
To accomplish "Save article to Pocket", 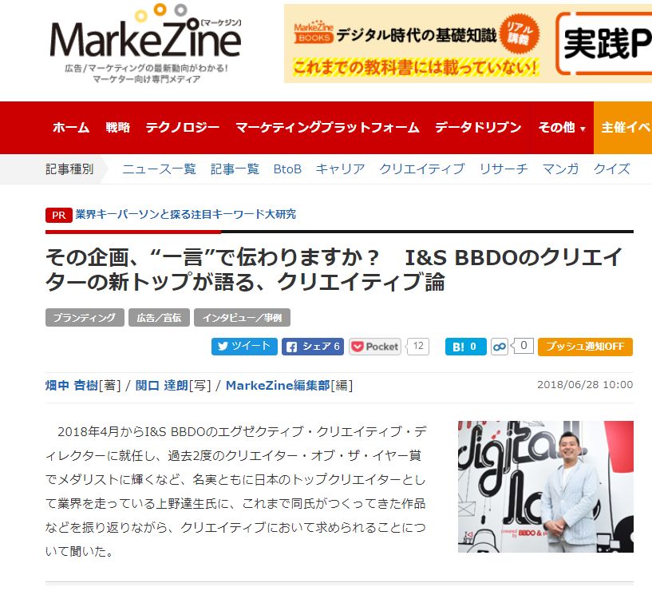I will (375, 347).
